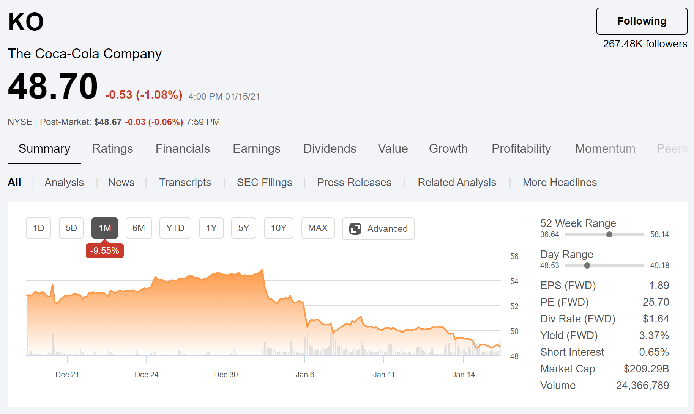Screen dimensions: 694x414
Task: Switch to the Earnings tab
Action: [257, 148]
